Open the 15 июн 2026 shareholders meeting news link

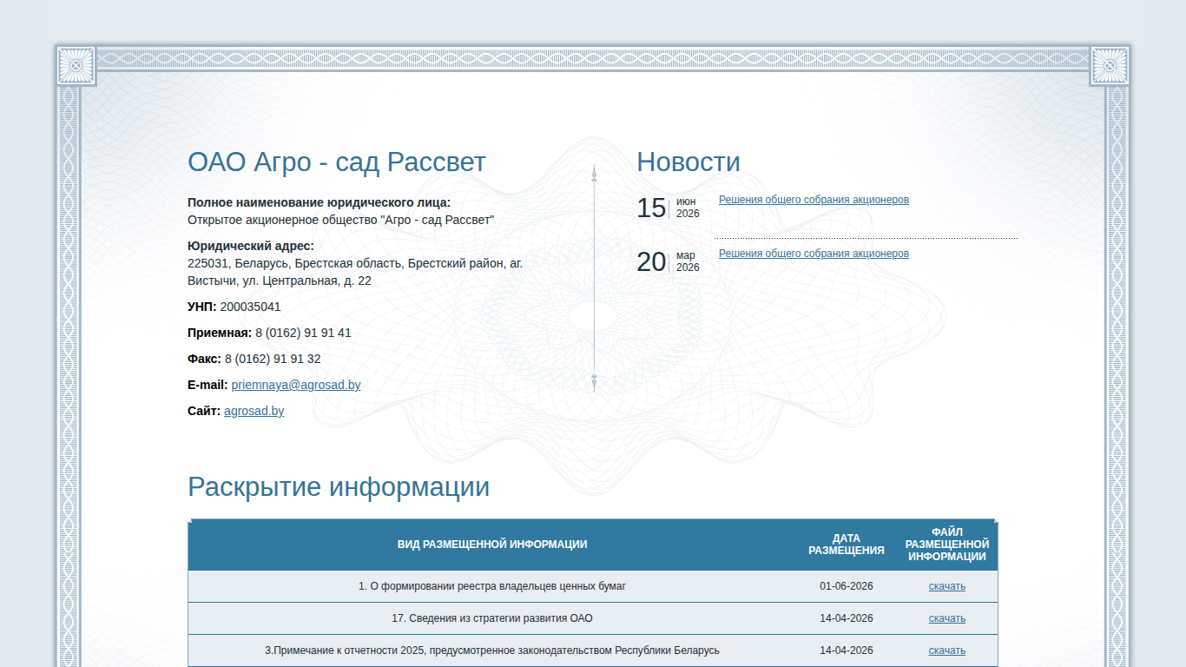[x=814, y=200]
